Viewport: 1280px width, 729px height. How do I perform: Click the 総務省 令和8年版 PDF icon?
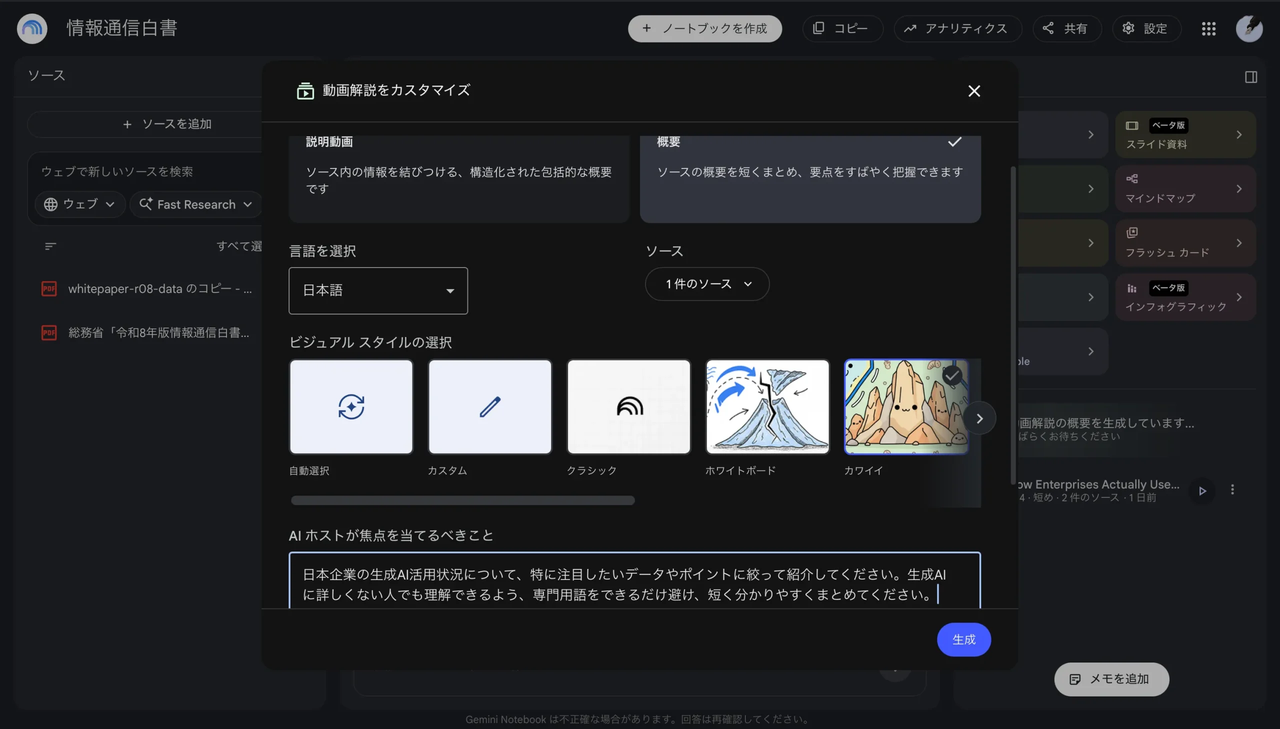click(x=49, y=332)
